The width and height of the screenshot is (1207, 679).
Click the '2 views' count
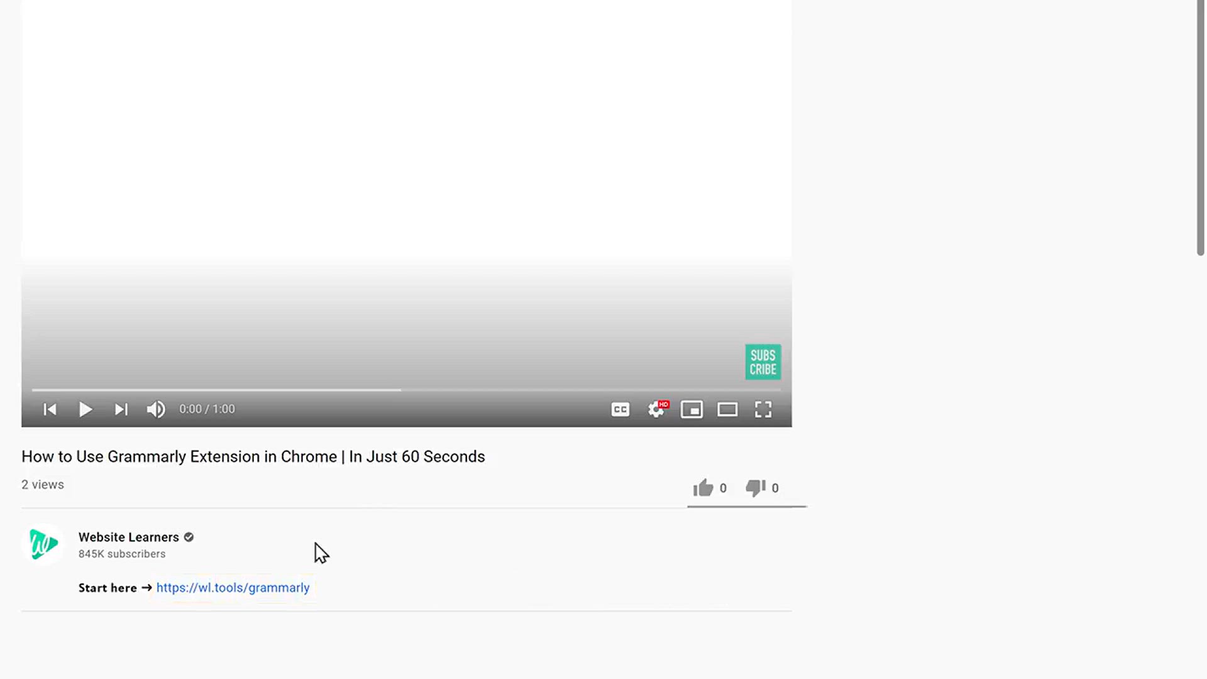coord(43,485)
